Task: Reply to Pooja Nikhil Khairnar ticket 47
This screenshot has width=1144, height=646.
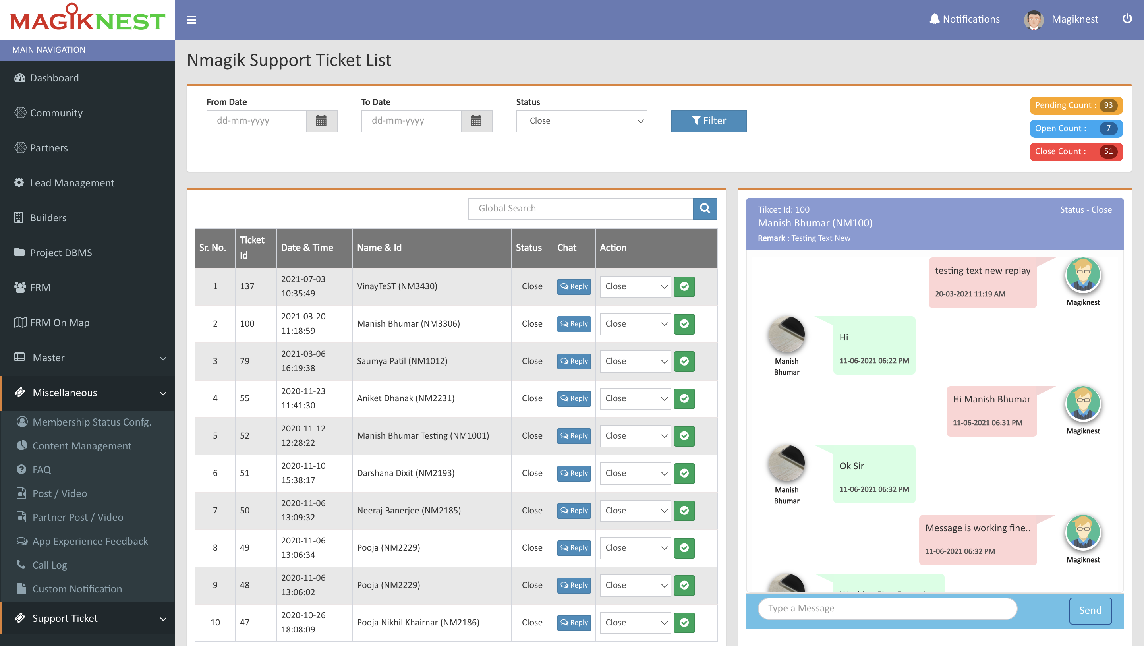Action: pyautogui.click(x=574, y=623)
